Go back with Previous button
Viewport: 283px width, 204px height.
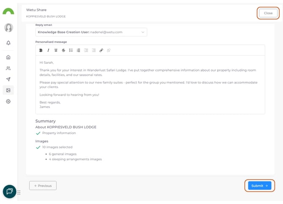click(43, 186)
